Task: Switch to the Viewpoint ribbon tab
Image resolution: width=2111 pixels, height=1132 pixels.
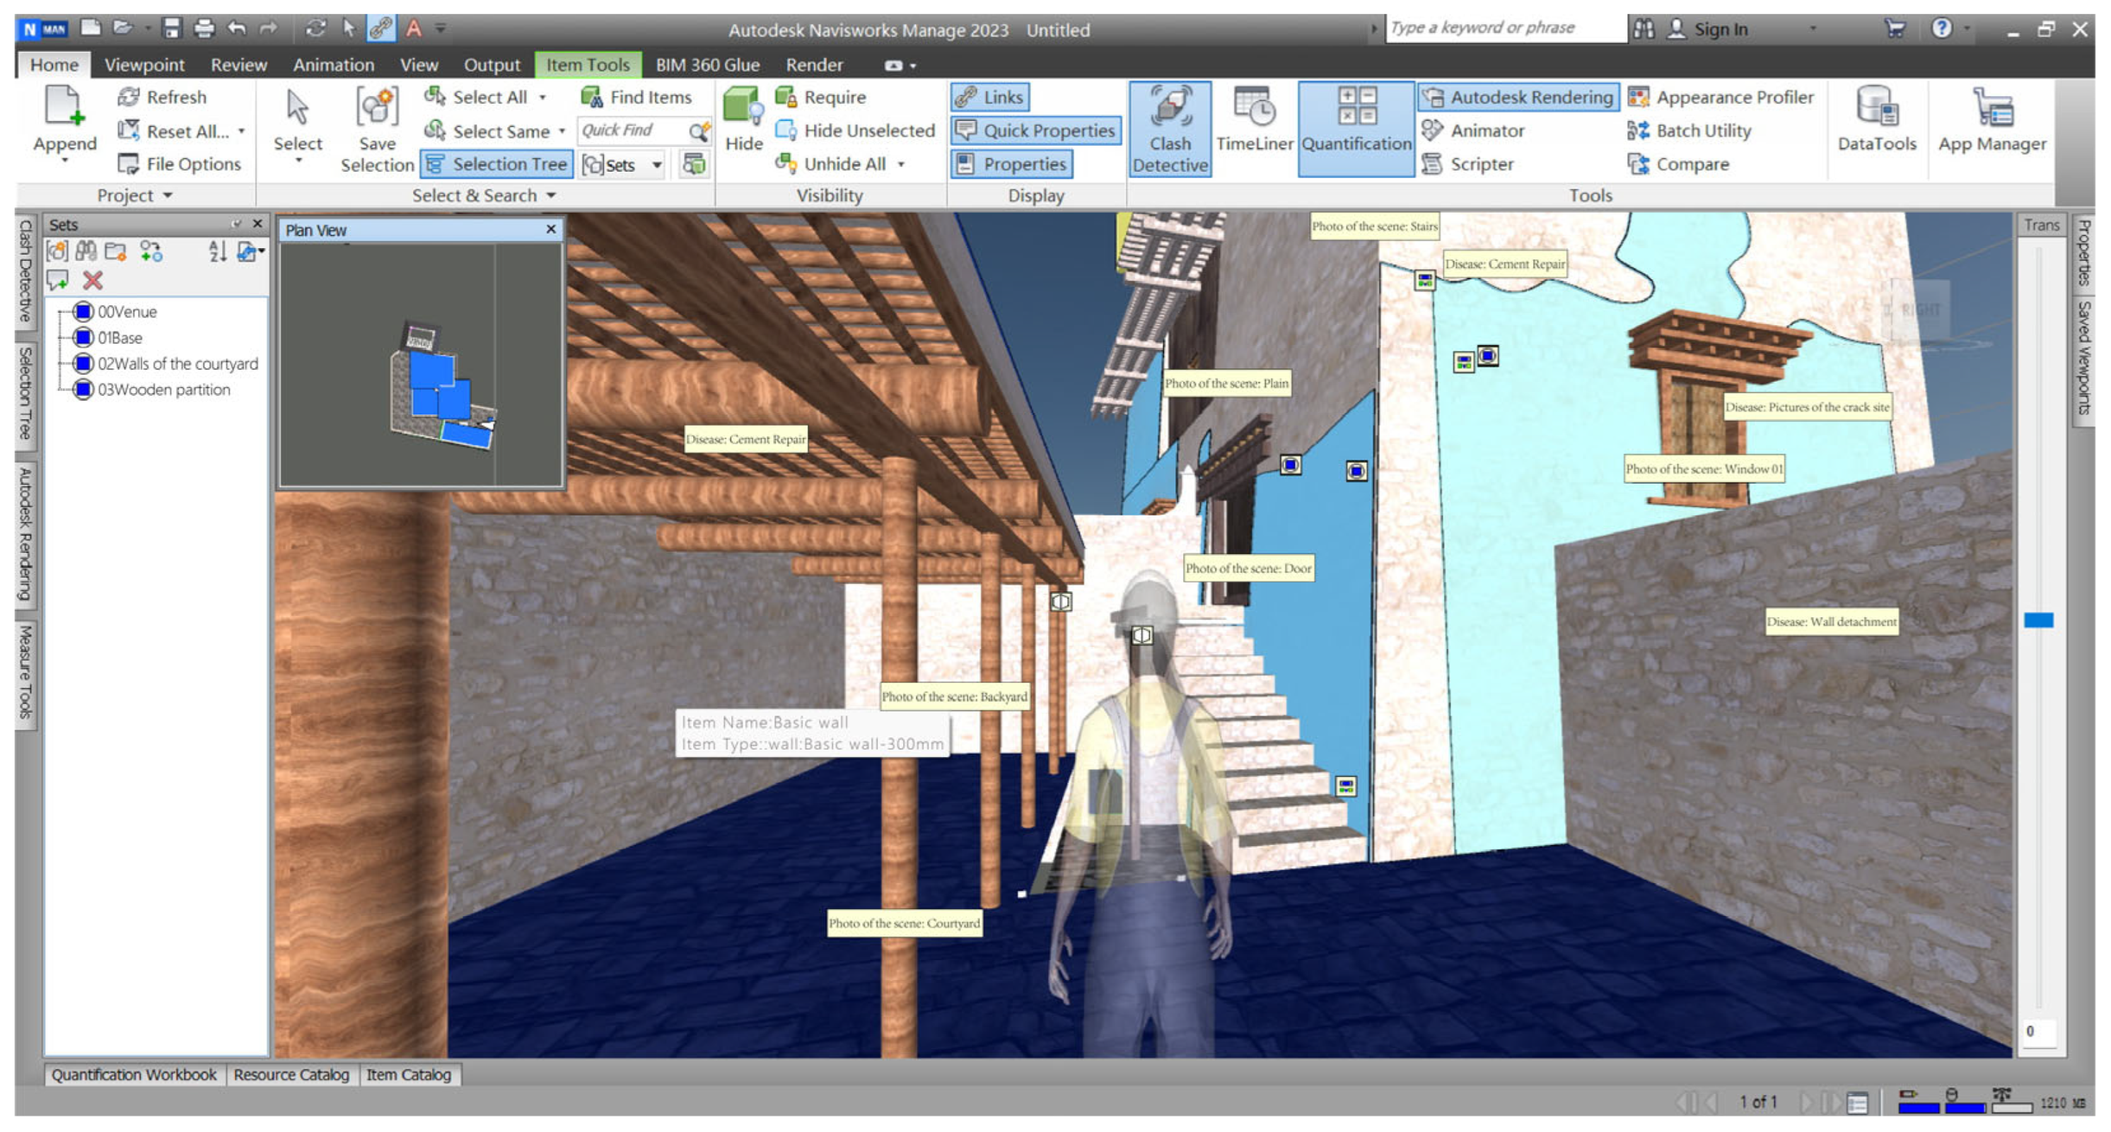Action: click(144, 65)
